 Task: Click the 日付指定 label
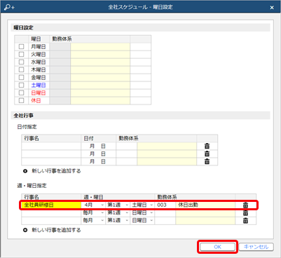(27, 127)
